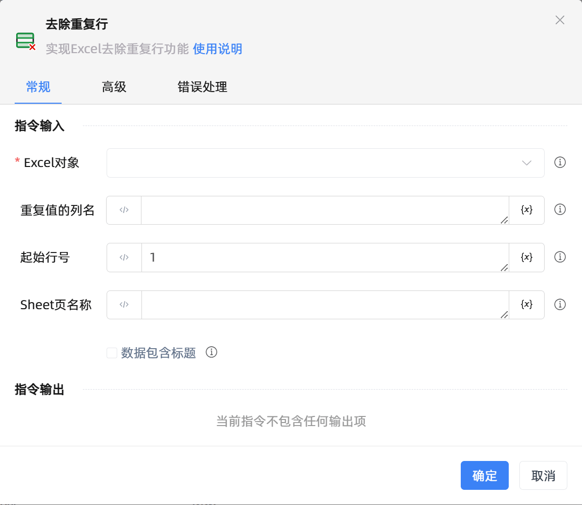Image resolution: width=582 pixels, height=505 pixels.
Task: Open the Excel对象 dropdown
Action: click(x=325, y=163)
